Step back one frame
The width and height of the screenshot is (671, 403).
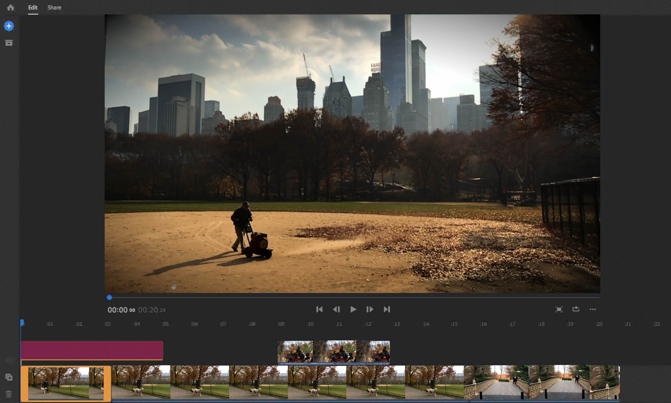point(336,309)
